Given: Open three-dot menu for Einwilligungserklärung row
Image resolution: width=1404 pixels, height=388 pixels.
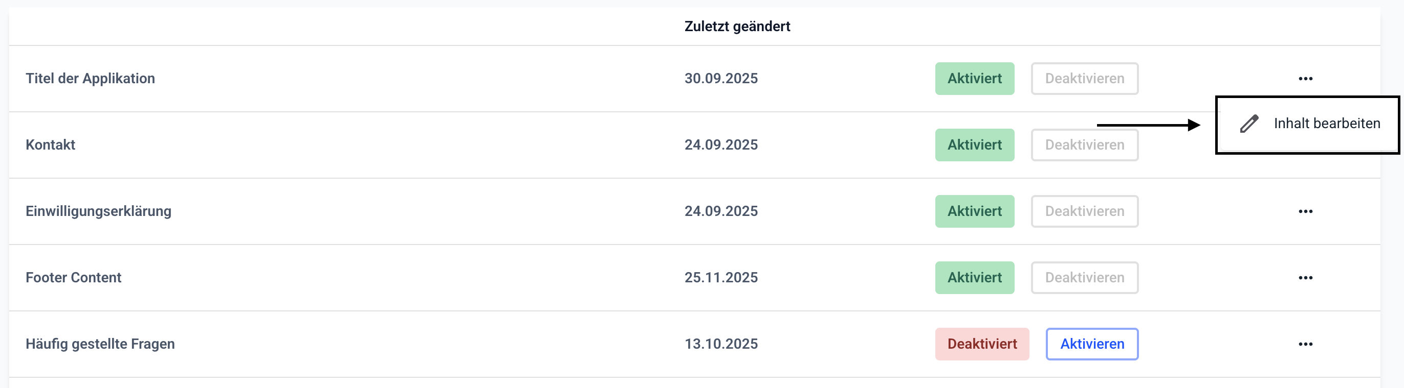Looking at the screenshot, I should tap(1305, 212).
